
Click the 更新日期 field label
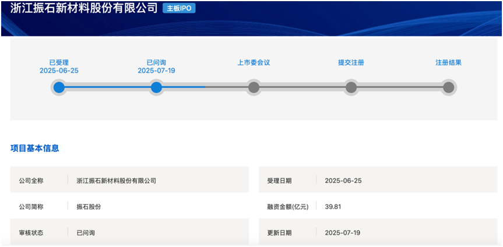point(279,233)
